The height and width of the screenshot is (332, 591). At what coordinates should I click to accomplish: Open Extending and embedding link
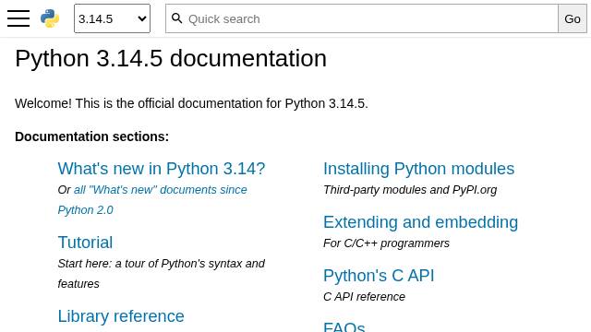tap(421, 222)
